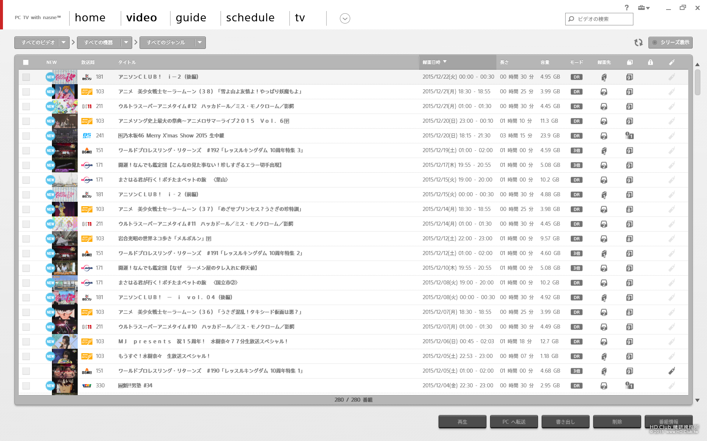The height and width of the screenshot is (441, 707).
Task: Select checkbox for アニメロサマーライブ2015 Vol.6 row
Action: pyautogui.click(x=26, y=121)
